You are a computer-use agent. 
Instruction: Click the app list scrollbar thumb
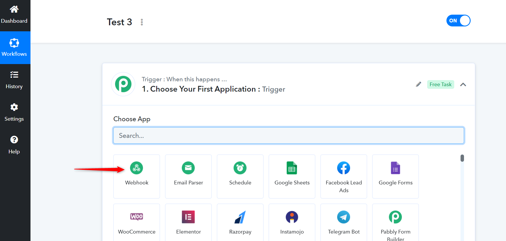tap(462, 158)
